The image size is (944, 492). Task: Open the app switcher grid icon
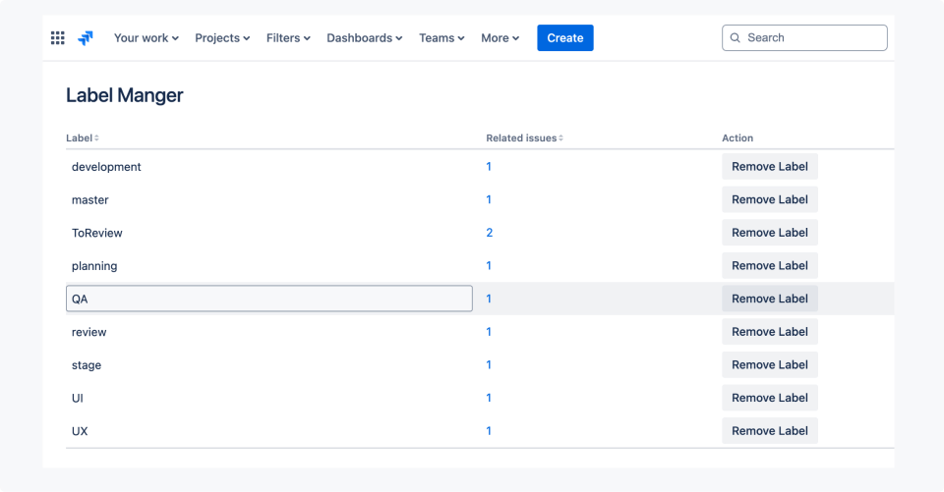pyautogui.click(x=58, y=38)
